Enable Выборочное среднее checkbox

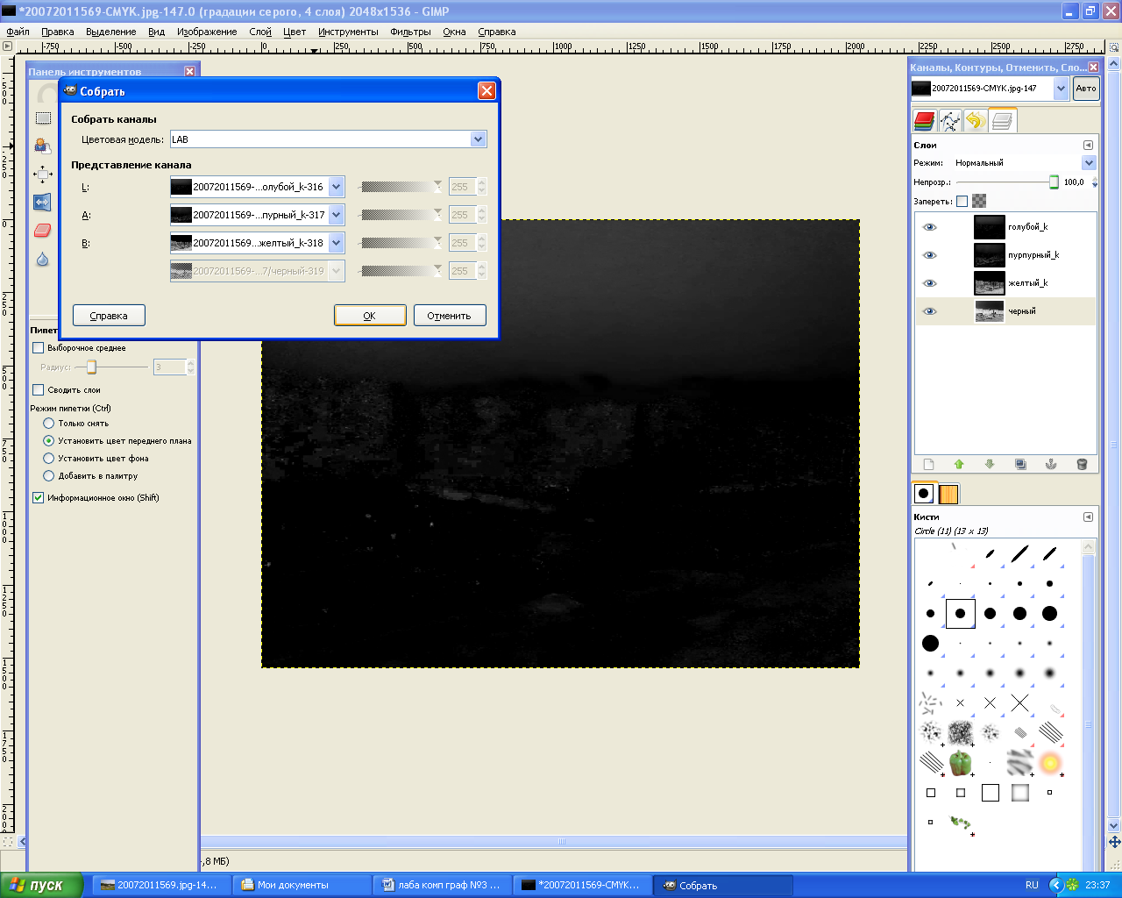tap(38, 348)
